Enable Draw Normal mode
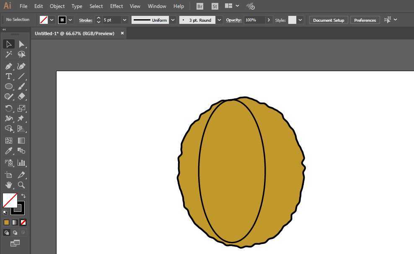The image size is (414, 254). [x=7, y=232]
